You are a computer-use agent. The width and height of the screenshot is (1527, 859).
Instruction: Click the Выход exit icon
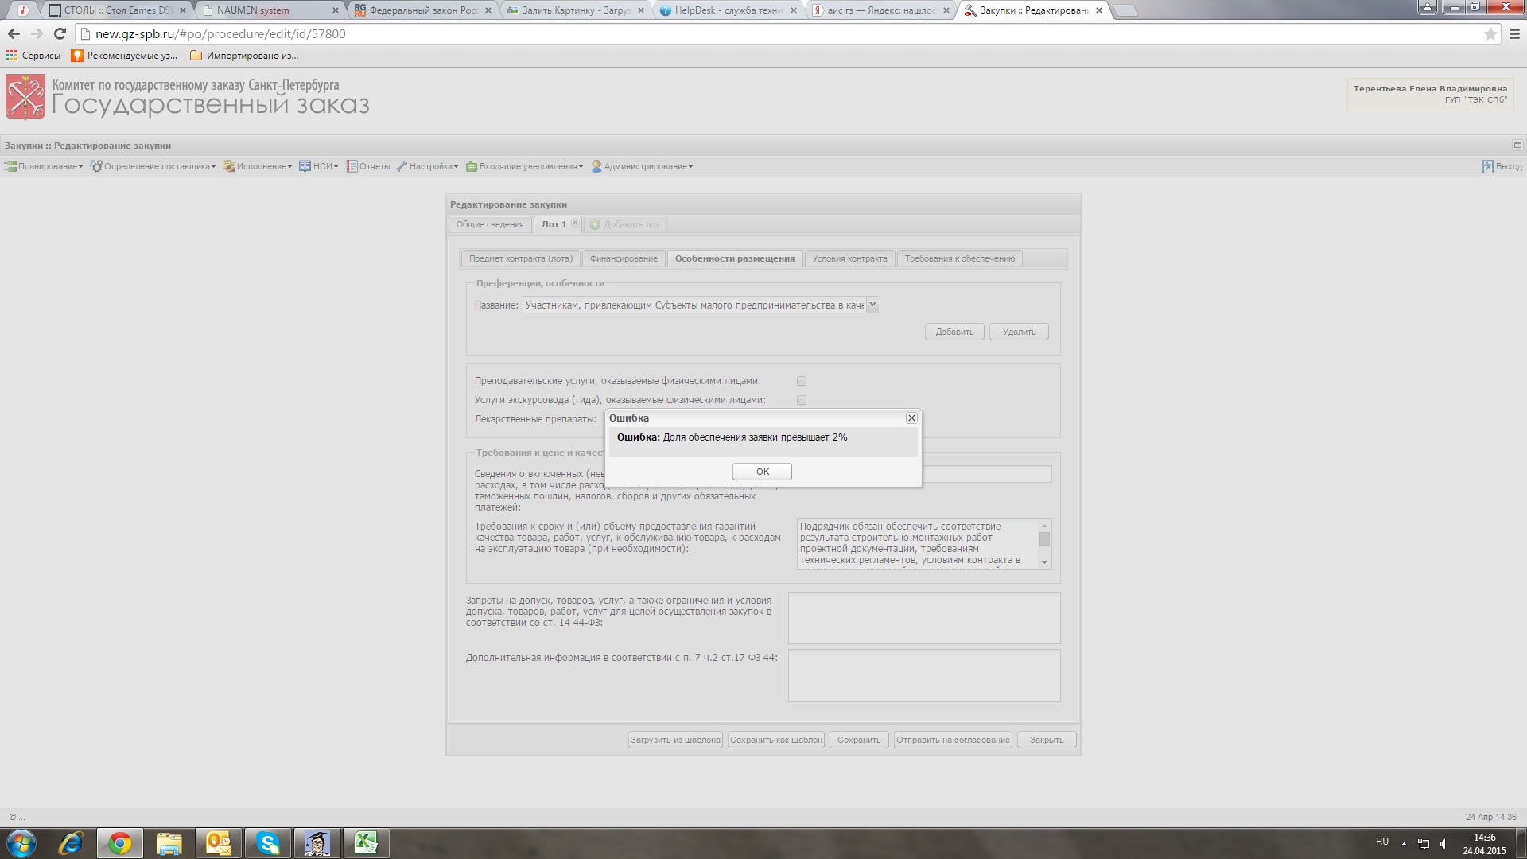1487,166
